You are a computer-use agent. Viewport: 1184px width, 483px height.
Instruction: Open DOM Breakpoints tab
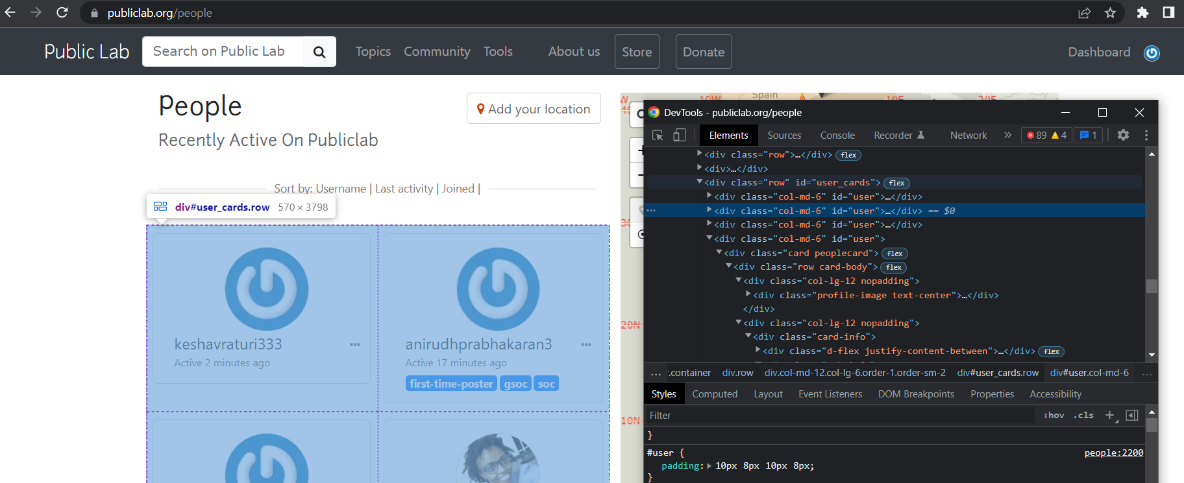coord(916,394)
